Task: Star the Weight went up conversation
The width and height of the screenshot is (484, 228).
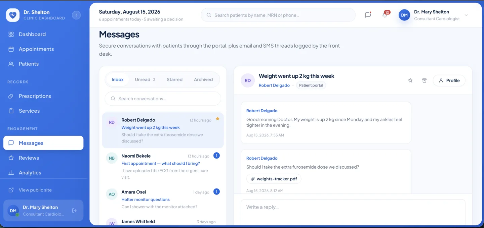Action: click(410, 80)
